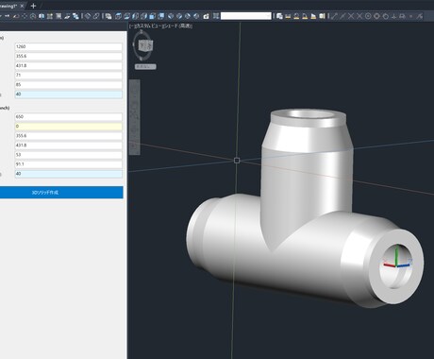This screenshot has width=434, height=359.
Task: Click the last snap icon at toolbar end
Action: point(419,16)
